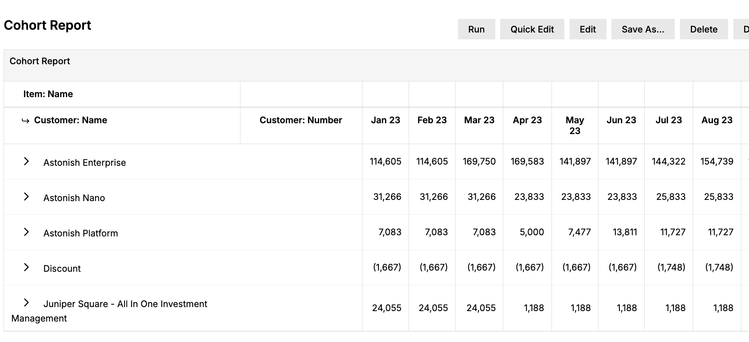
Task: Click Juniper Square Mar 23 value 24,055
Action: coord(481,308)
